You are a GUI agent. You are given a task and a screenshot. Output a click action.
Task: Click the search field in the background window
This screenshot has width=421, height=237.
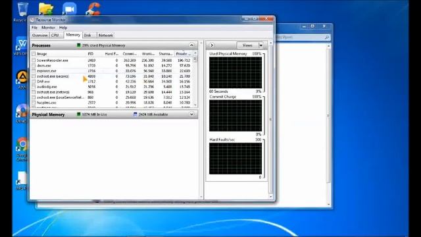(x=303, y=38)
